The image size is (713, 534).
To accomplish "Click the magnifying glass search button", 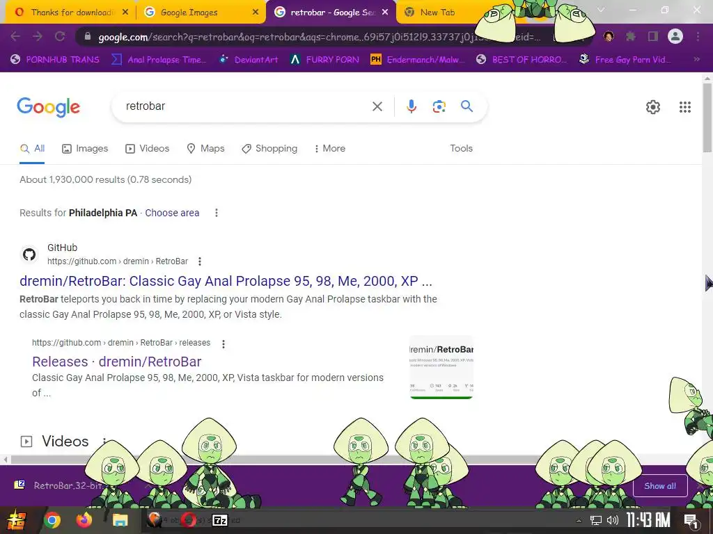I will tap(467, 106).
